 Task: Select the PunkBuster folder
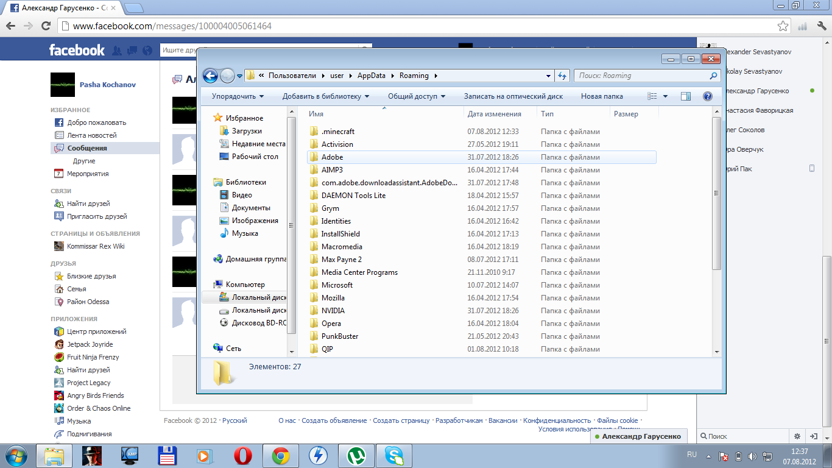[x=340, y=336]
